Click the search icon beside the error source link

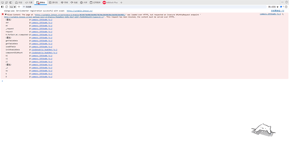(283, 14)
